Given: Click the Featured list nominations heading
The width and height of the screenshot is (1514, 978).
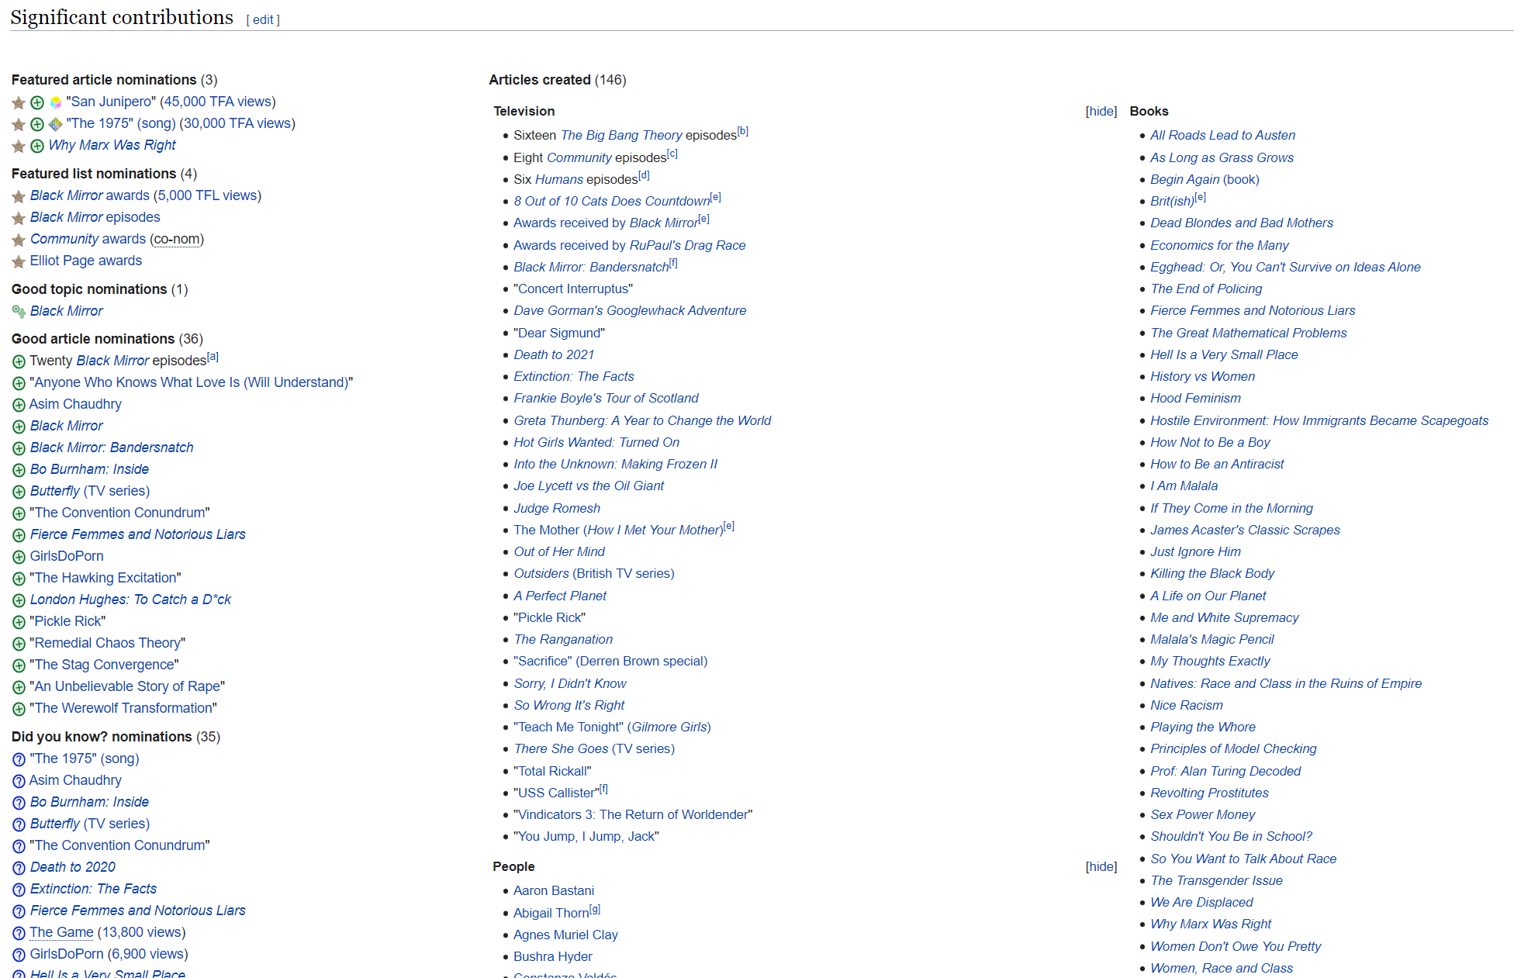Looking at the screenshot, I should (x=94, y=174).
